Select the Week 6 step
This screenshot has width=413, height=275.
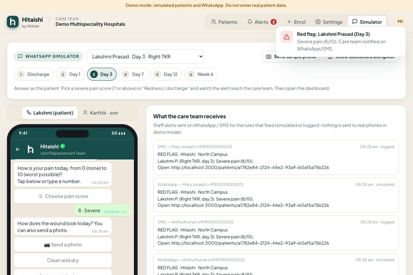201,74
